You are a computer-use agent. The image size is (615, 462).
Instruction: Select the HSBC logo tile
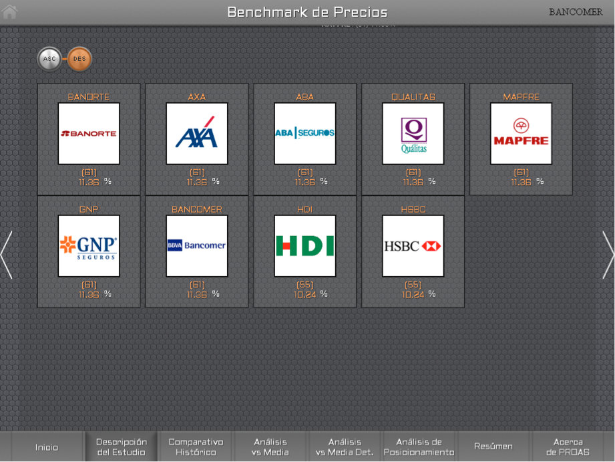point(413,246)
